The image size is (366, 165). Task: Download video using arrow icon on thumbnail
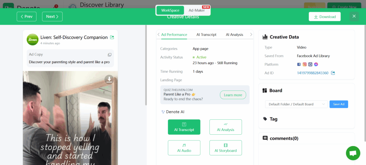[x=109, y=79]
